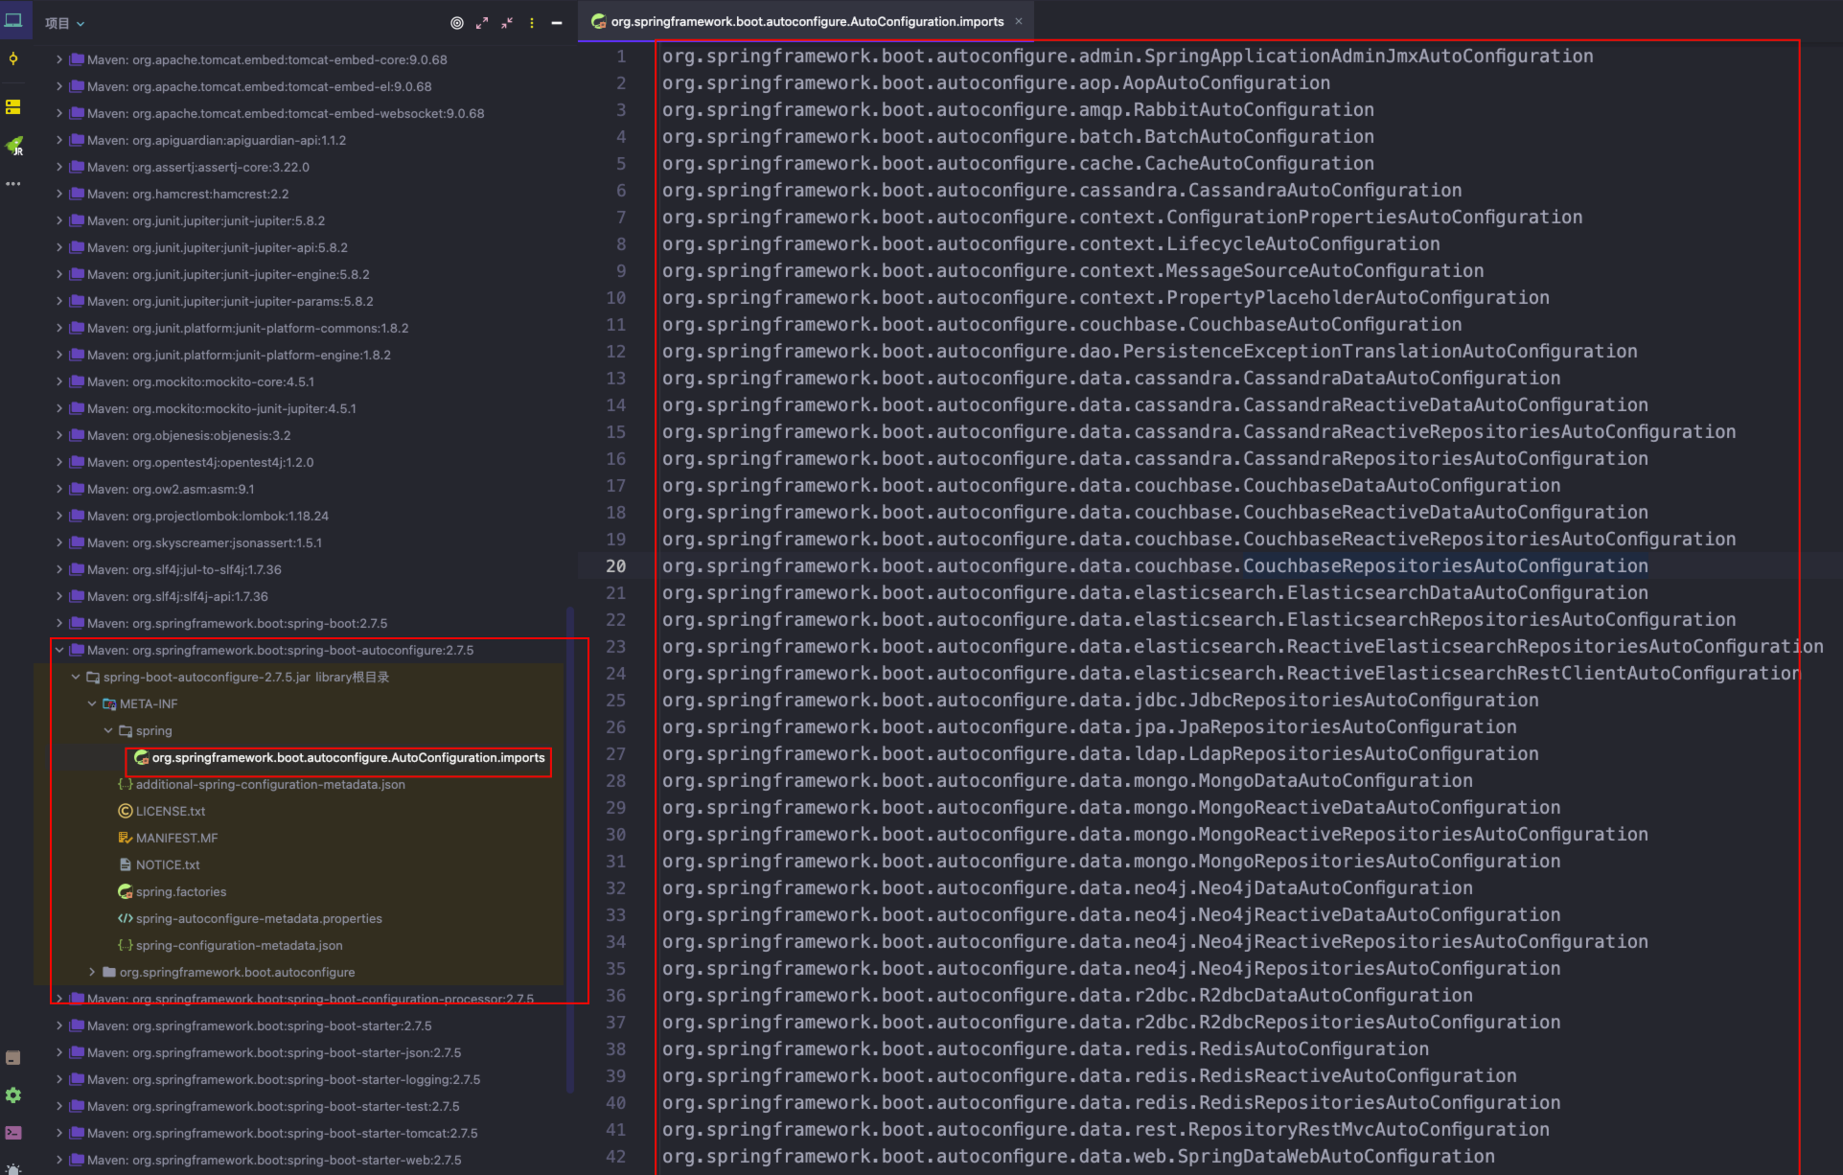Click the spring.factories file icon
Image resolution: width=1843 pixels, height=1175 pixels.
(x=125, y=891)
